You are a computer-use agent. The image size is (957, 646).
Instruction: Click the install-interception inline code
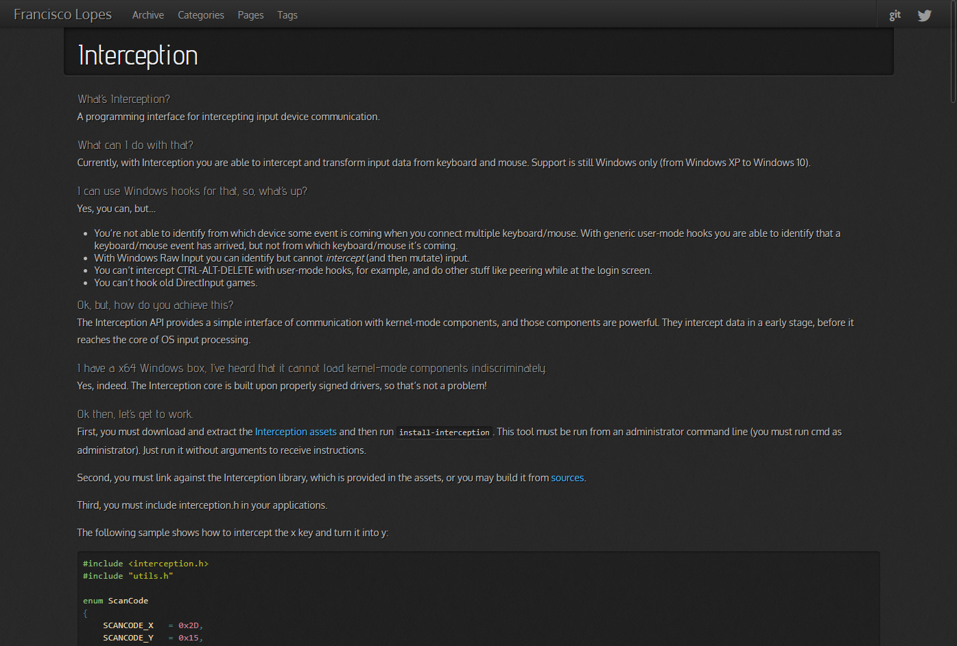[x=445, y=432]
